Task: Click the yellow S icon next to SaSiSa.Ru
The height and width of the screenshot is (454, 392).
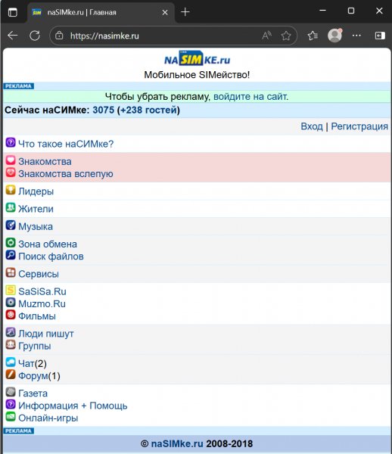Action: (x=11, y=291)
